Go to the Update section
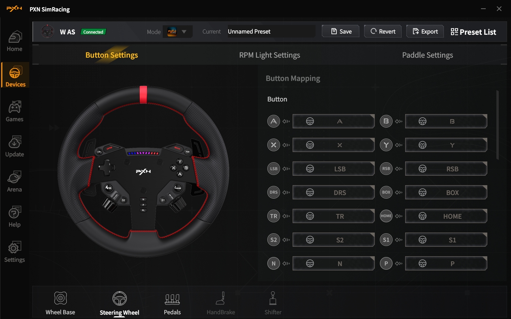Screen dimensions: 511x319 (x=15, y=147)
